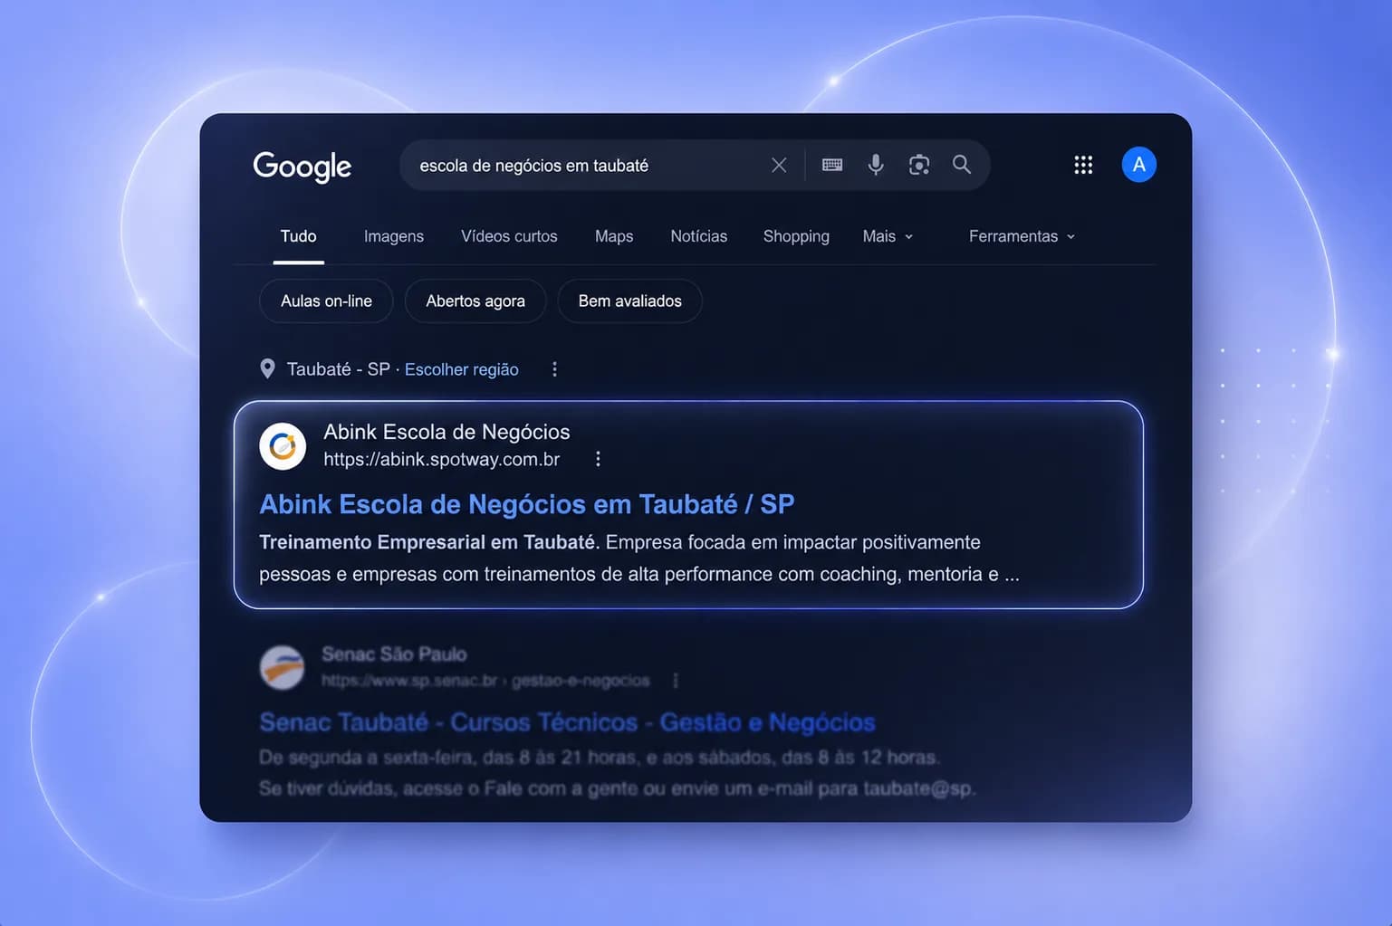Start voice search with microphone icon

click(x=876, y=165)
